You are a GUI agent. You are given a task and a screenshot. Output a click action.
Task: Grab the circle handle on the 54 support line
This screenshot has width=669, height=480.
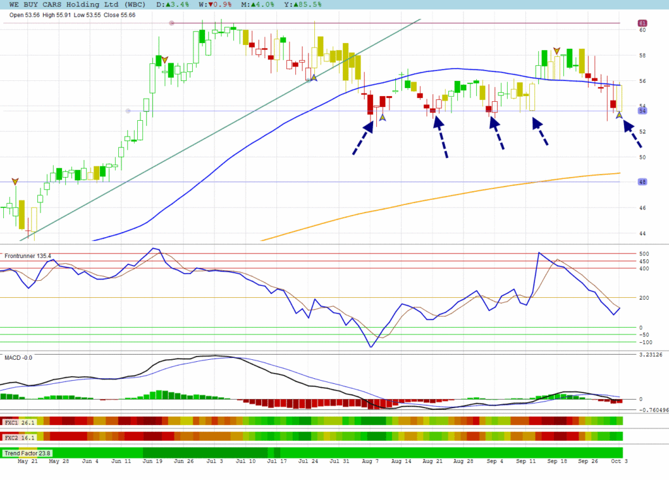(128, 111)
